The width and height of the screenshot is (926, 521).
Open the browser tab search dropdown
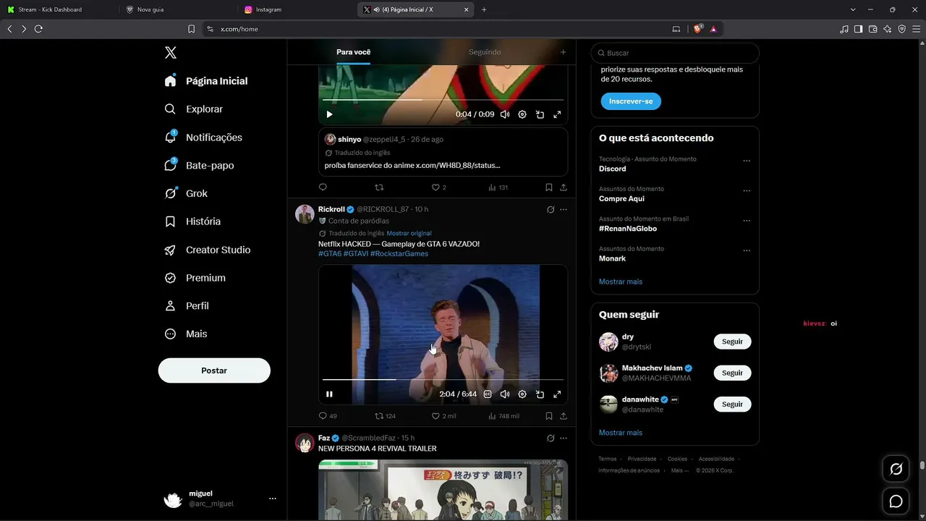point(853,9)
